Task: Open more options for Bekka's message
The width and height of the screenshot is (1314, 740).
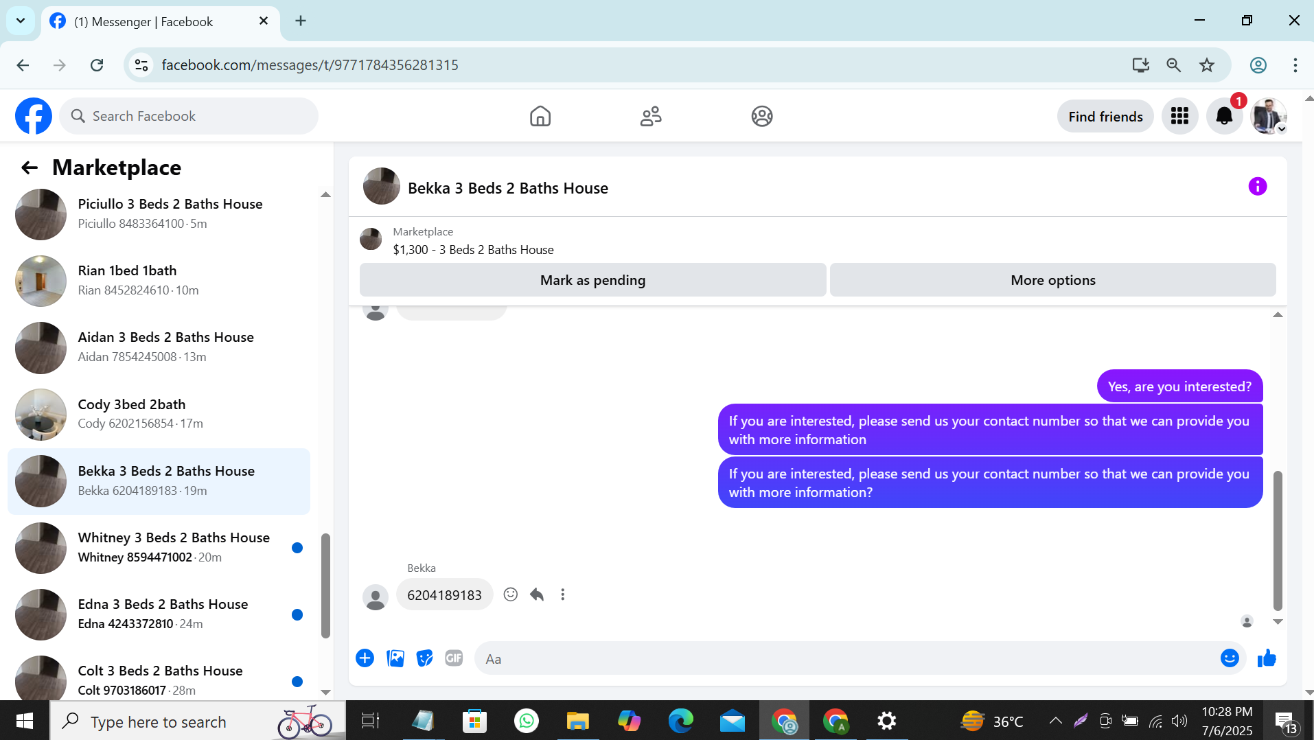Action: pyautogui.click(x=563, y=594)
